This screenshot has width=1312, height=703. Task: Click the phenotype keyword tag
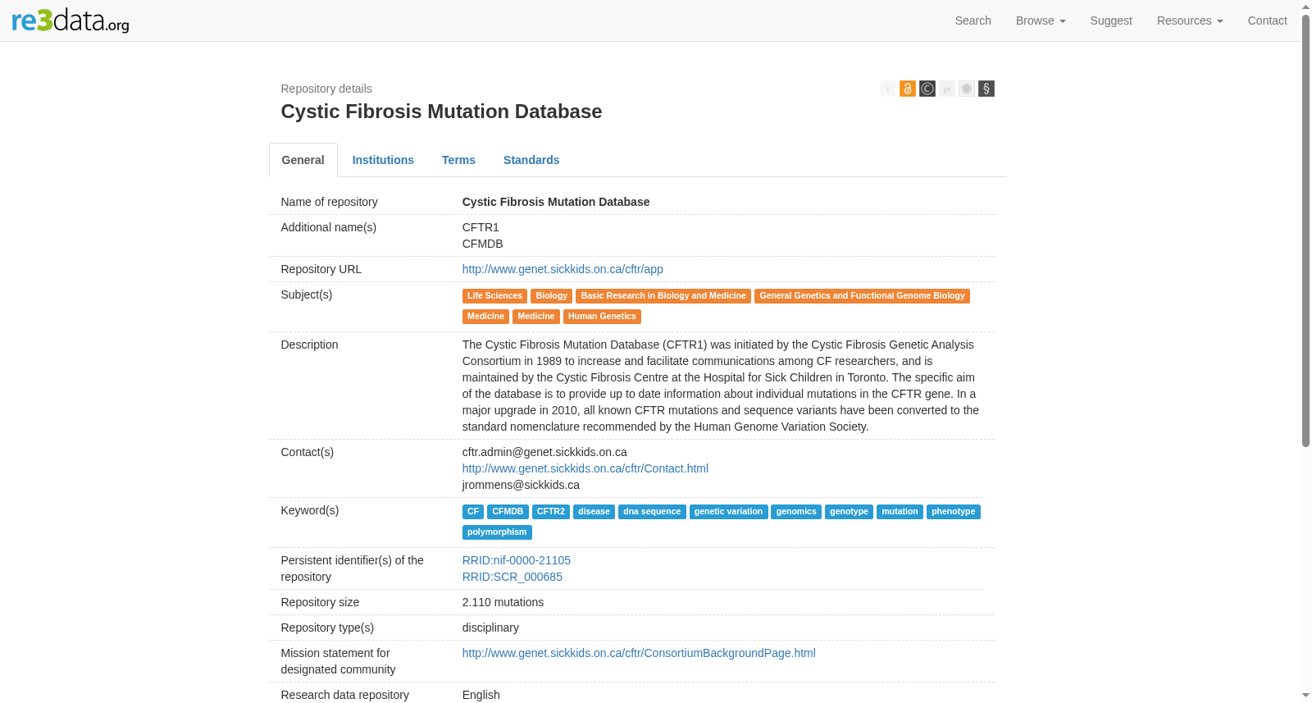point(954,512)
